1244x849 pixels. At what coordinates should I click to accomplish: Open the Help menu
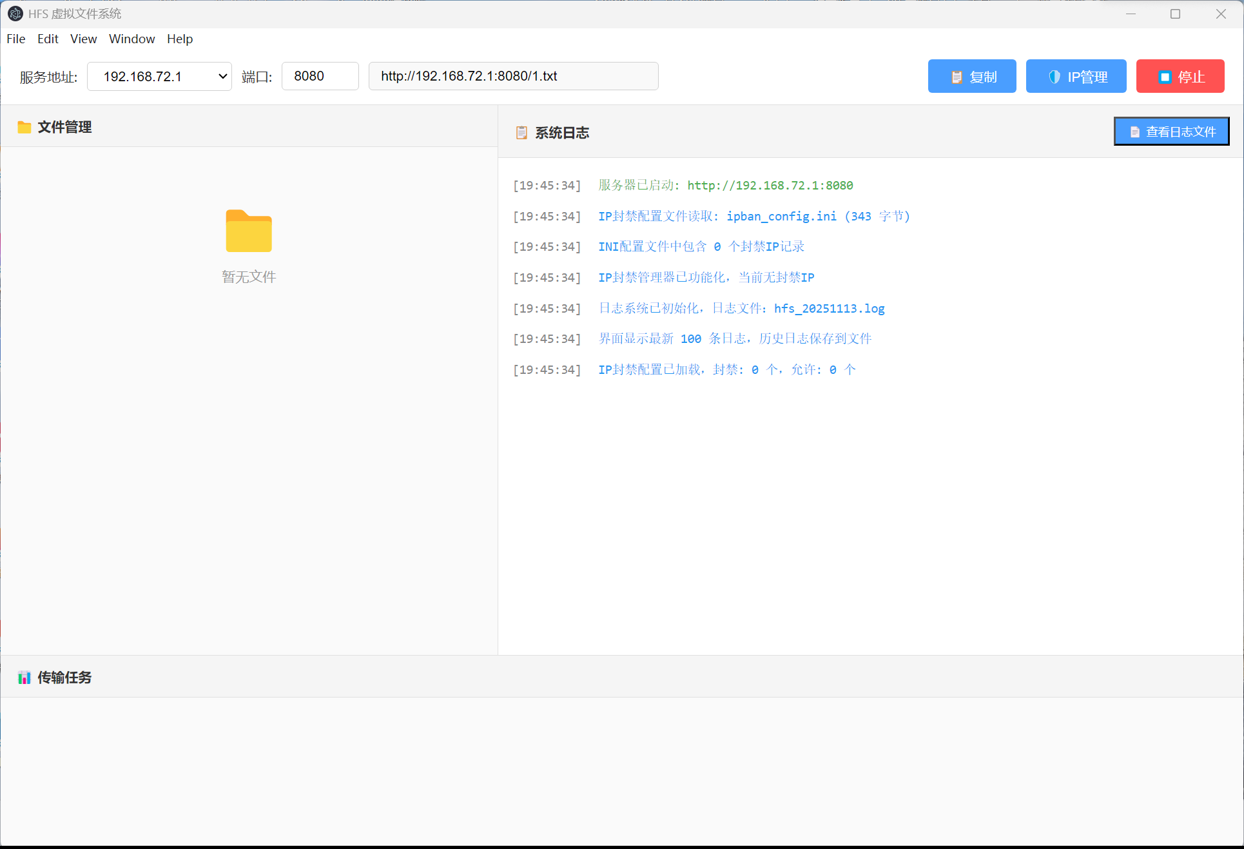[x=180, y=39]
